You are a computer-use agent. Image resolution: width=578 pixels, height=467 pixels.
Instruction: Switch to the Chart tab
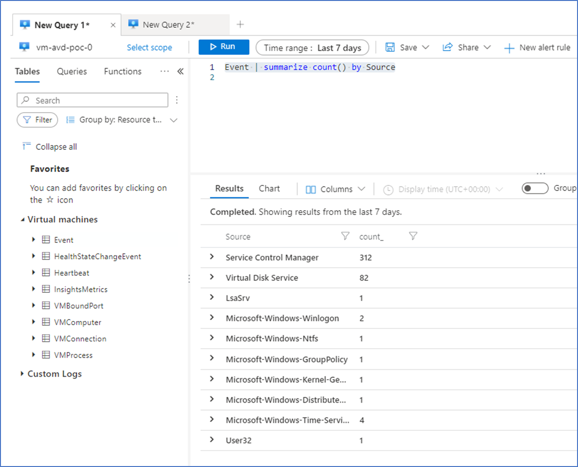click(x=269, y=189)
